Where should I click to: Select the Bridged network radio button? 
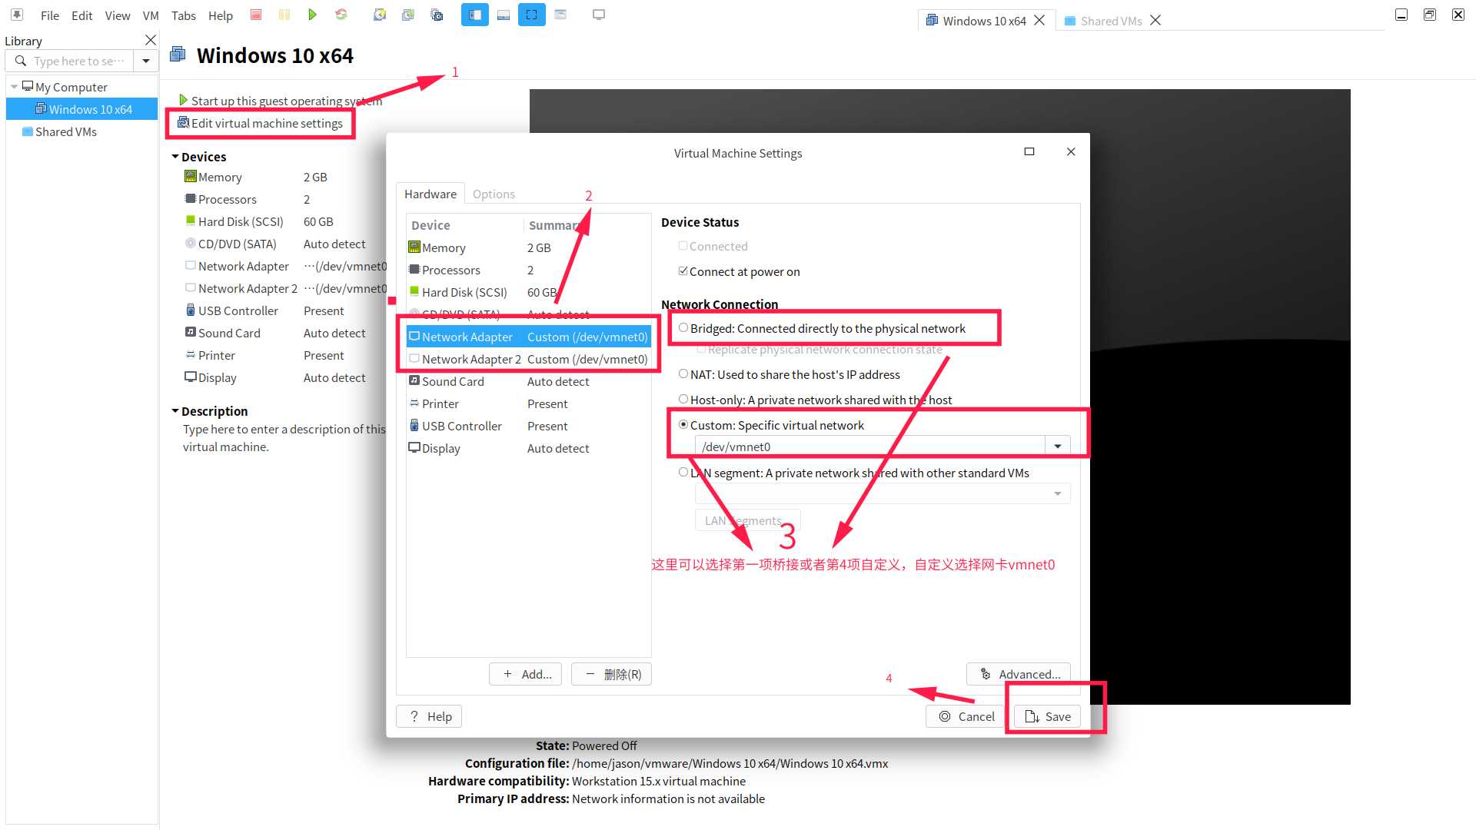(683, 328)
